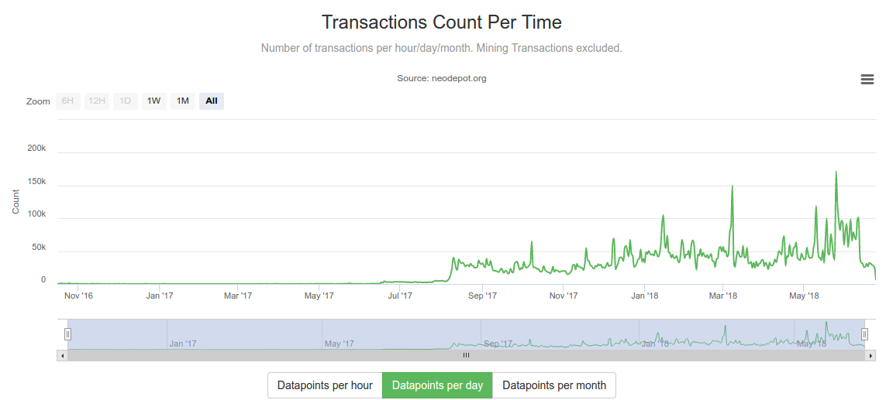Click the right range handle in navigator
886x400 pixels.
(864, 334)
